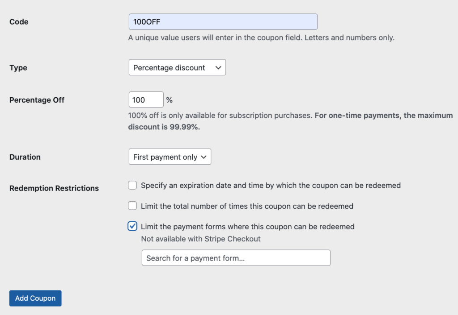Click the chevron arrow on the Type dropdown

pyautogui.click(x=218, y=68)
